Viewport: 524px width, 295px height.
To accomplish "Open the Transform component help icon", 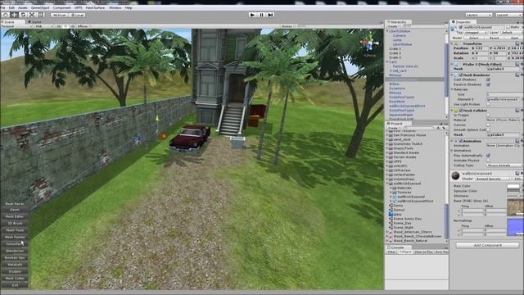I will click(517, 43).
